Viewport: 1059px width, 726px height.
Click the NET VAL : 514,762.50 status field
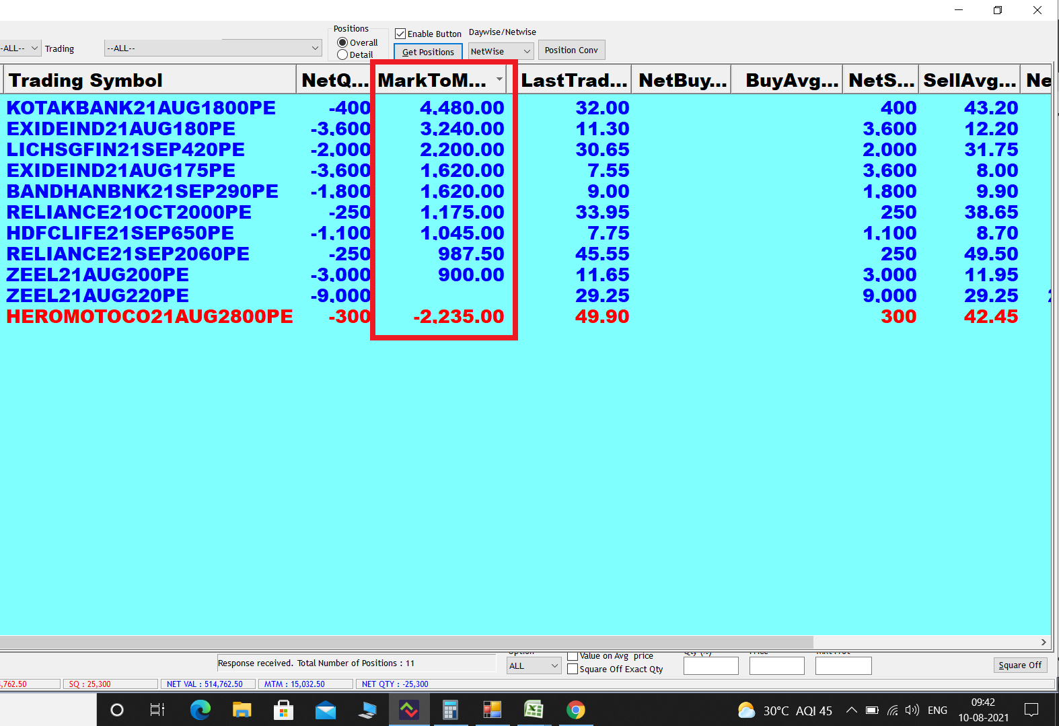point(208,684)
